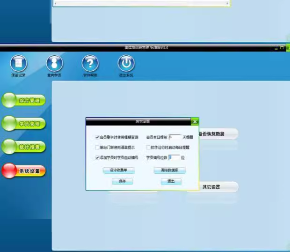Click the 保存 save button
Image resolution: width=290 pixels, height=252 pixels.
tap(123, 181)
